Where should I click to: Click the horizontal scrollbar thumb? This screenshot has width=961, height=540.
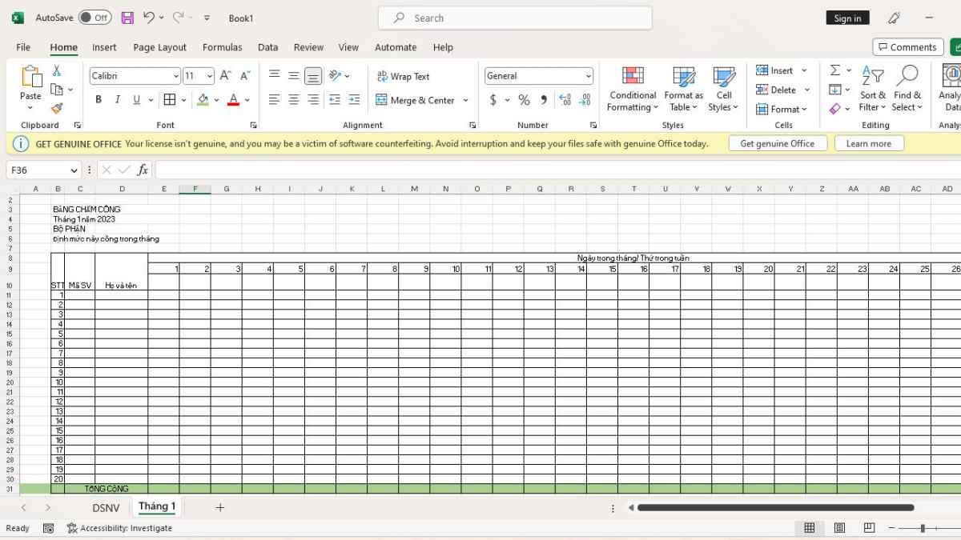click(775, 507)
